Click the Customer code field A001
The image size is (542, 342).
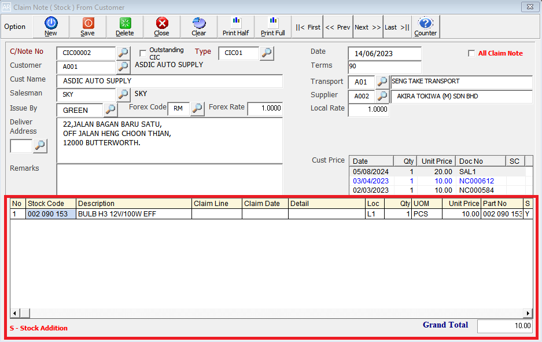tap(86, 67)
